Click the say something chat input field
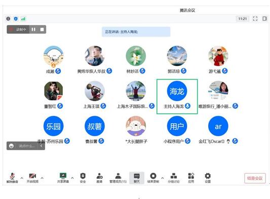 pyautogui.click(x=27, y=146)
